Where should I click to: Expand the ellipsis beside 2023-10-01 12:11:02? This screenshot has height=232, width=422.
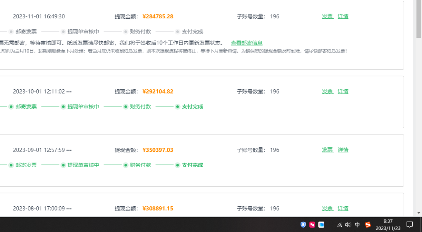69,92
